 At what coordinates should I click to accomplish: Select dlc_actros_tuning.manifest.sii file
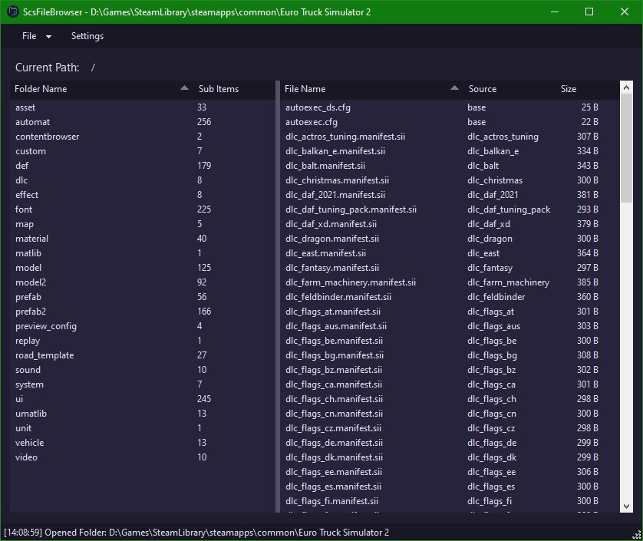click(450, 137)
